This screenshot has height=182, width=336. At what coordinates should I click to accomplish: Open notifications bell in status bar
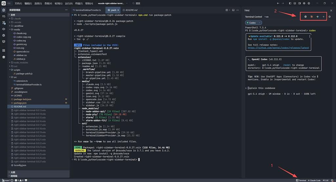pyautogui.click(x=332, y=180)
